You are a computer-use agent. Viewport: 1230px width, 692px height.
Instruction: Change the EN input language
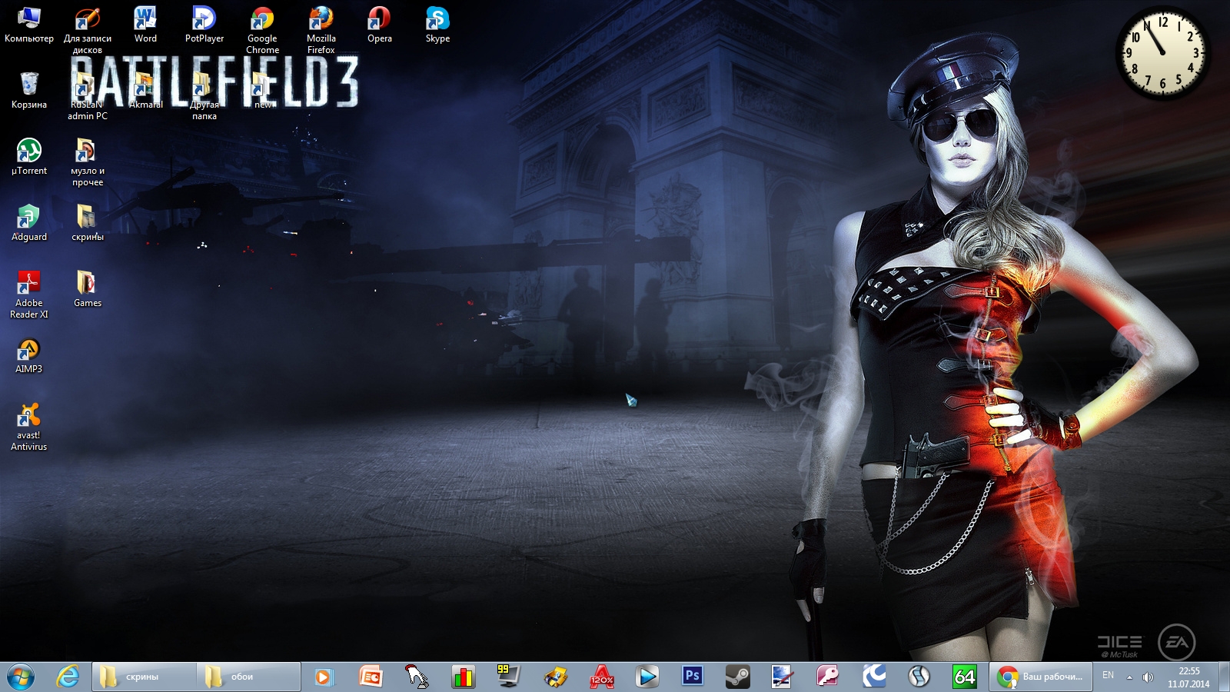(1108, 675)
